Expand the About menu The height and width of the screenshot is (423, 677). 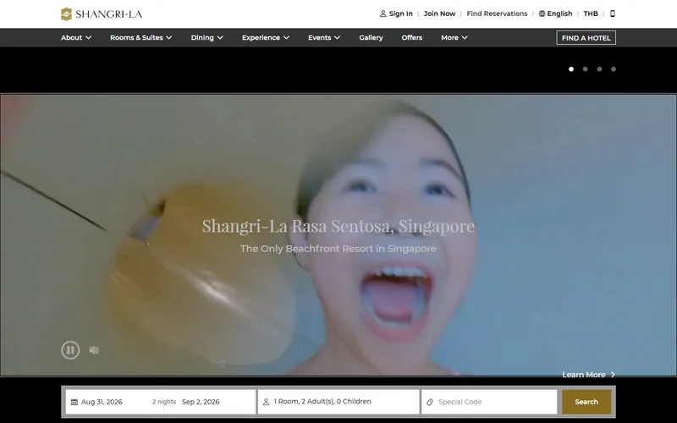pos(76,37)
